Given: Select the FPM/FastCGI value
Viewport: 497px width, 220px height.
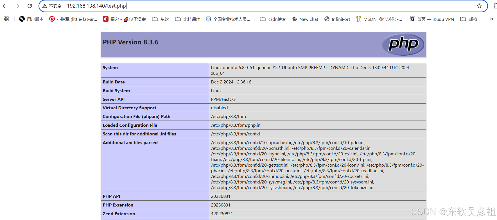Looking at the screenshot, I should point(223,99).
